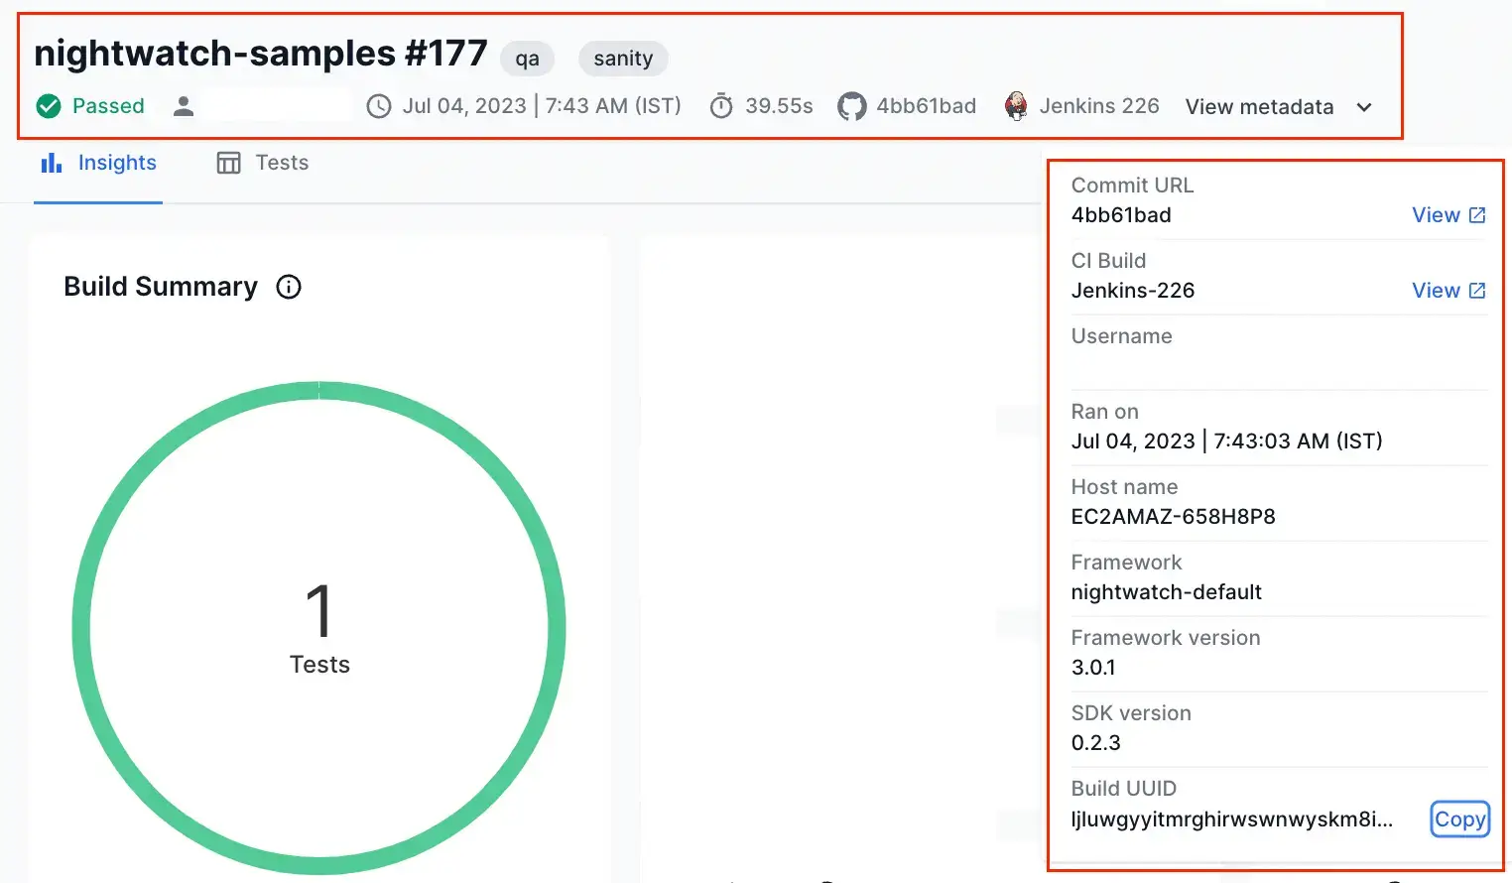Click the user profile icon
This screenshot has height=883, width=1512.
(184, 106)
